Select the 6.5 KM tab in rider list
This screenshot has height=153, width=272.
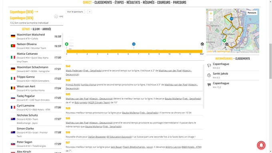(x=36, y=29)
